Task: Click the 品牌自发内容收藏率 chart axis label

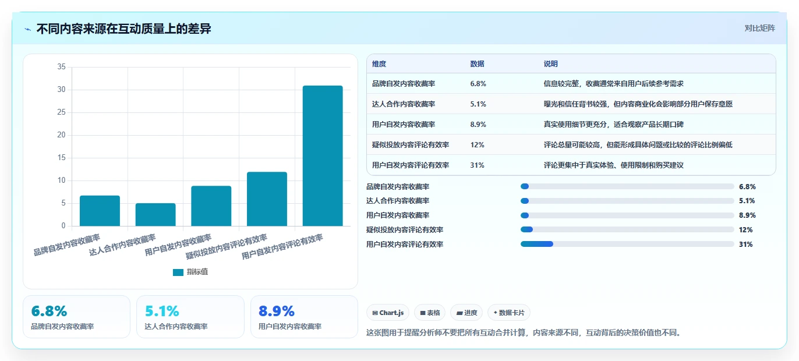Action: [x=67, y=245]
